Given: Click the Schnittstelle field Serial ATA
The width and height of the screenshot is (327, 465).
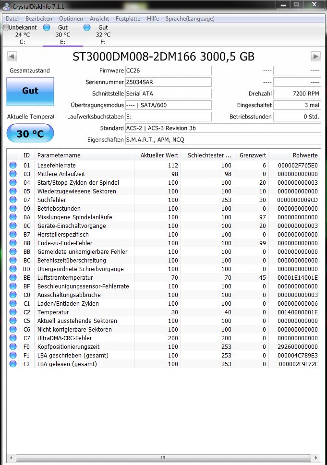Looking at the screenshot, I should coord(168,94).
